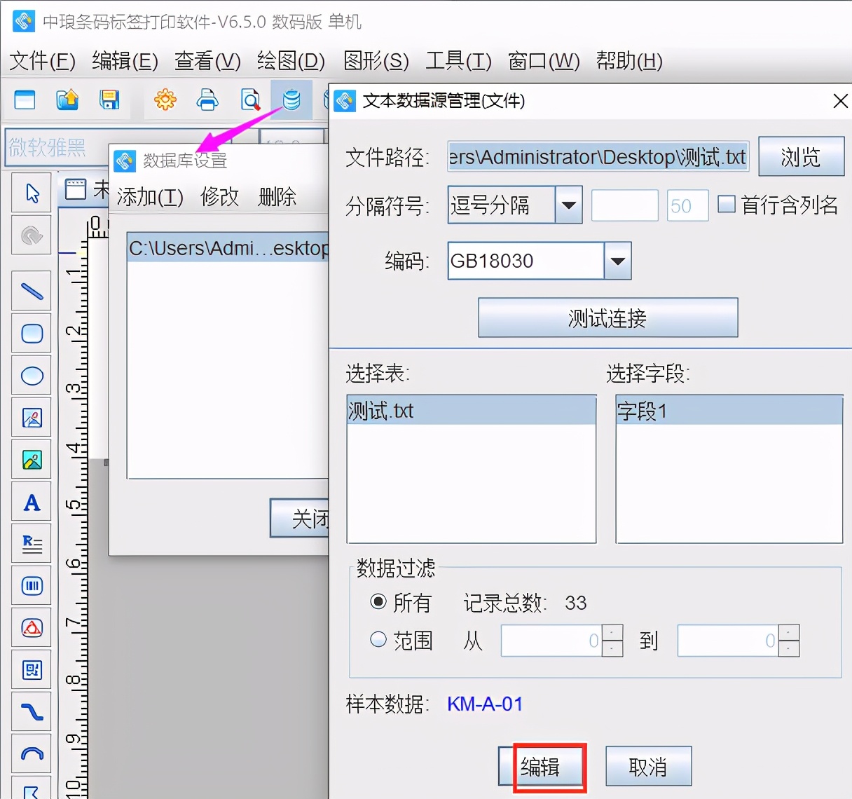Select the barcode drawing tool
852x799 pixels.
(x=32, y=586)
